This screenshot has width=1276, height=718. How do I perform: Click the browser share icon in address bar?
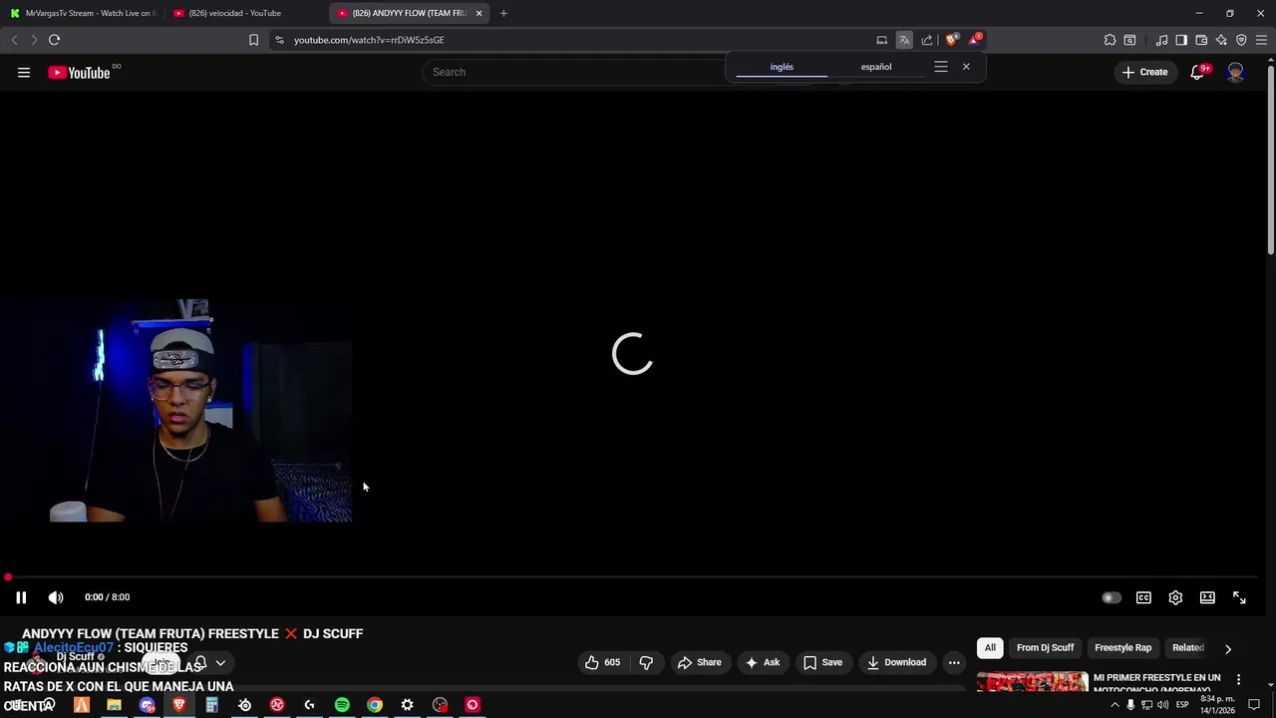(x=927, y=40)
